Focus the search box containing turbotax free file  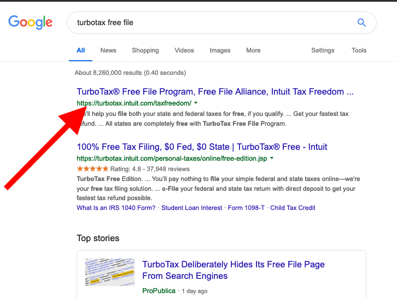tap(221, 22)
